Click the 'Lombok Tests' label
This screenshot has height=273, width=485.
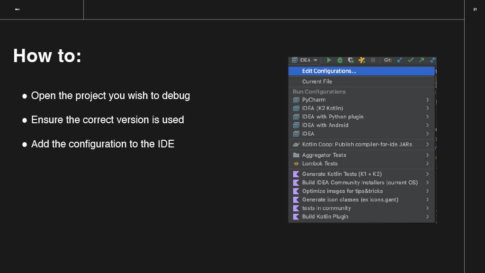[x=320, y=164]
